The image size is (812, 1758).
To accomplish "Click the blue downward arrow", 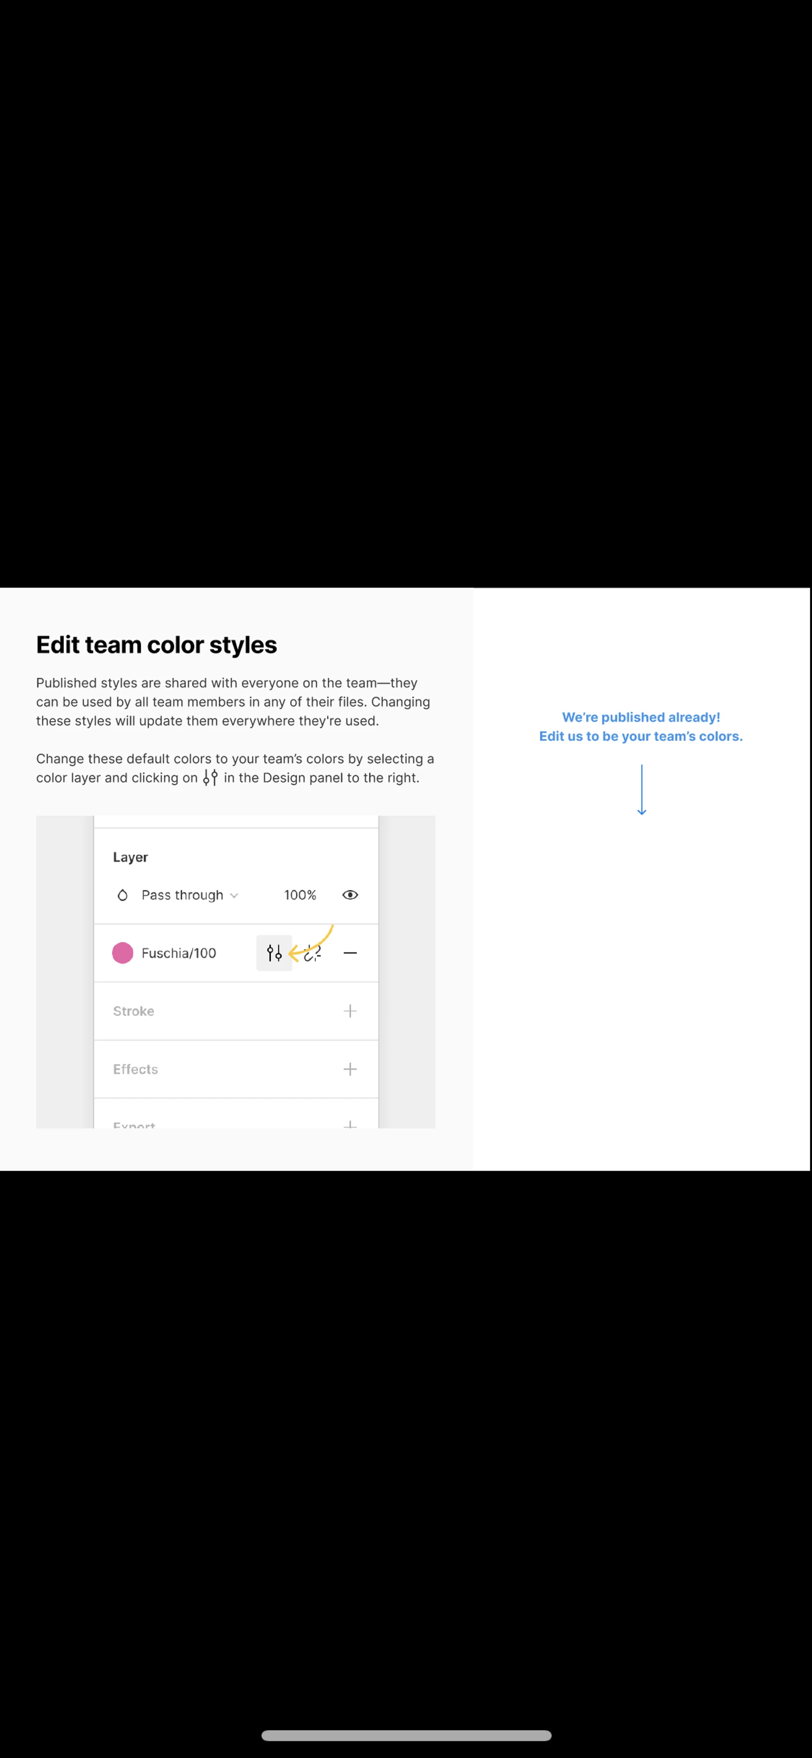I will 642,790.
